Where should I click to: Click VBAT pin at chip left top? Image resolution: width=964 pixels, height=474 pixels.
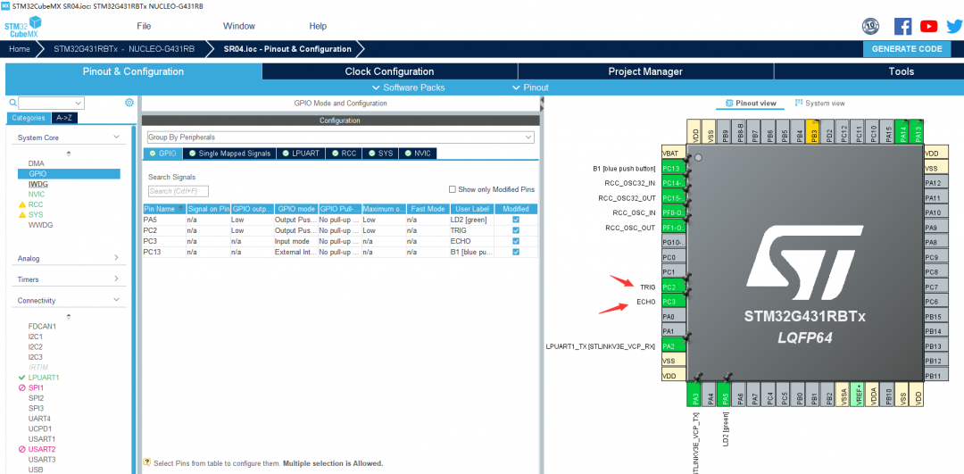(674, 154)
